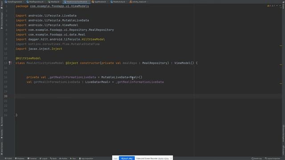Click the package declaration com.example.foodapp.ui.ViewModels
Screen dimensions: 285x160
[x=59, y=6]
